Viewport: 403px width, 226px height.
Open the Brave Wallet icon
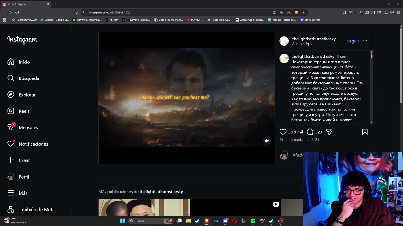[379, 13]
